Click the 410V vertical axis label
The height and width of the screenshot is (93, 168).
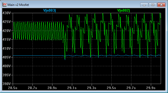tap(6, 49)
